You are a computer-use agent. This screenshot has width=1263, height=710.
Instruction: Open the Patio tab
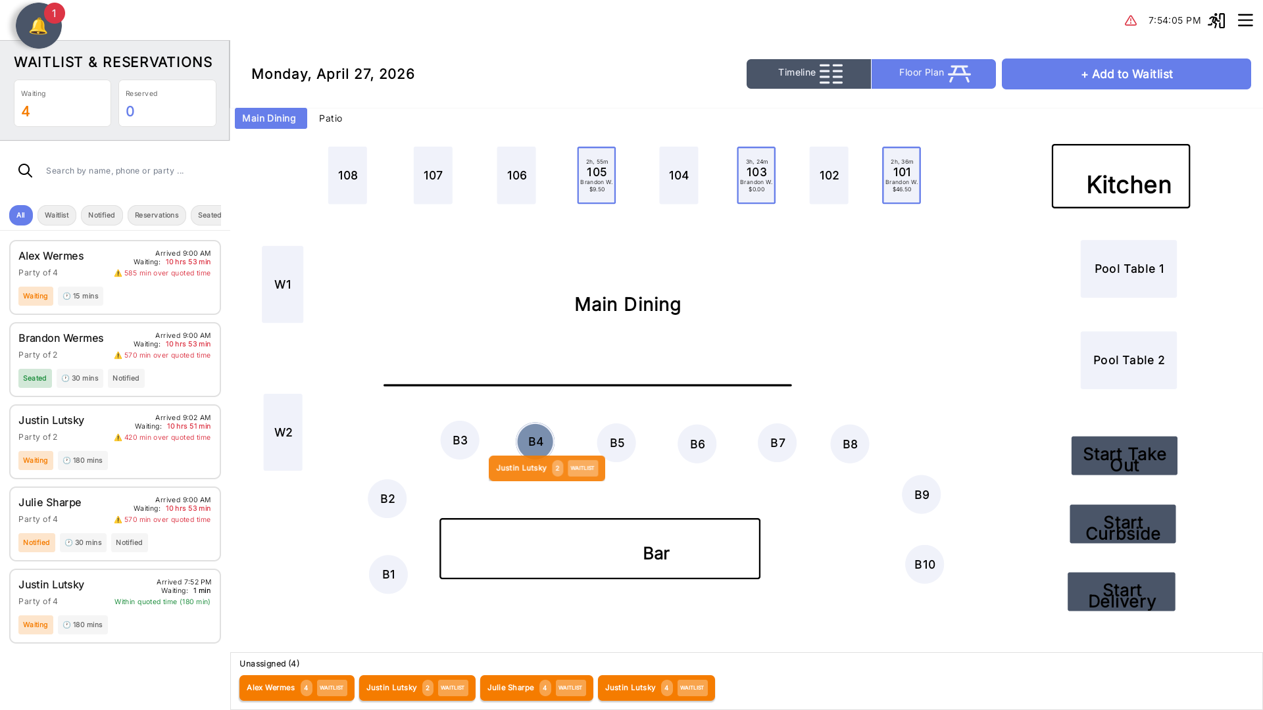[x=330, y=118]
